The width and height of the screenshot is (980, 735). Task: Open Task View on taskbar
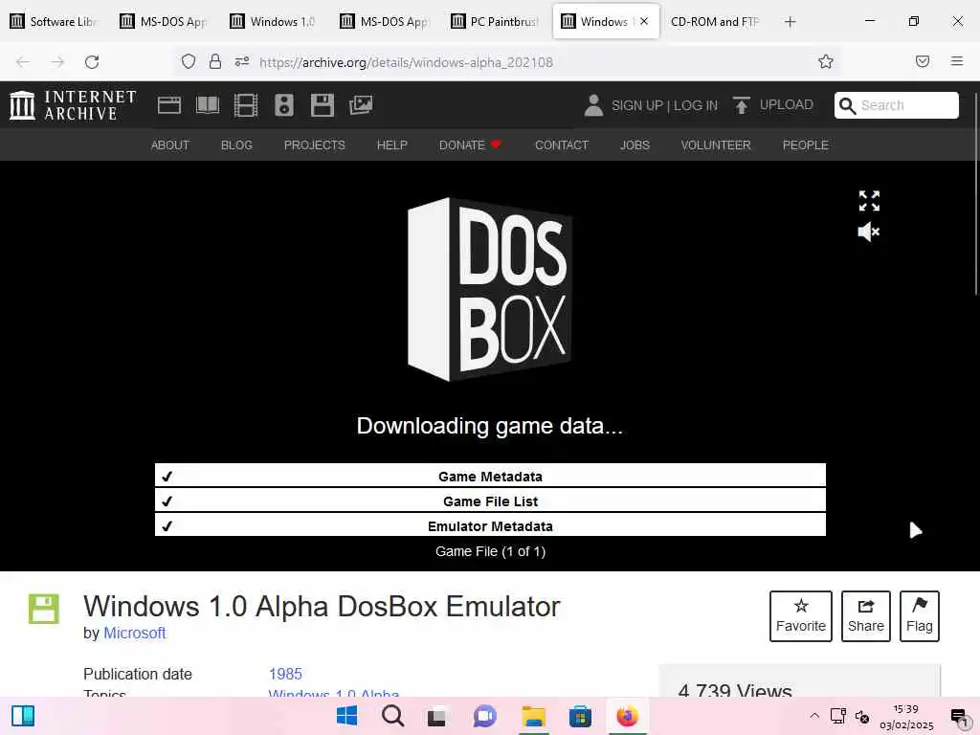[x=437, y=716]
